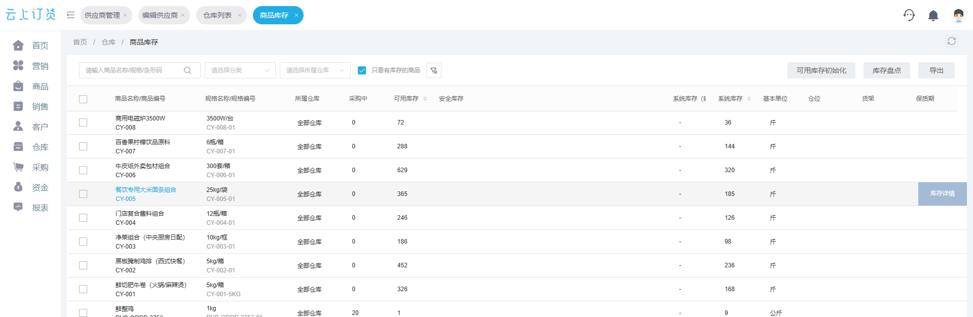The image size is (973, 317).
Task: Click the search magnifier icon
Action: pos(188,70)
